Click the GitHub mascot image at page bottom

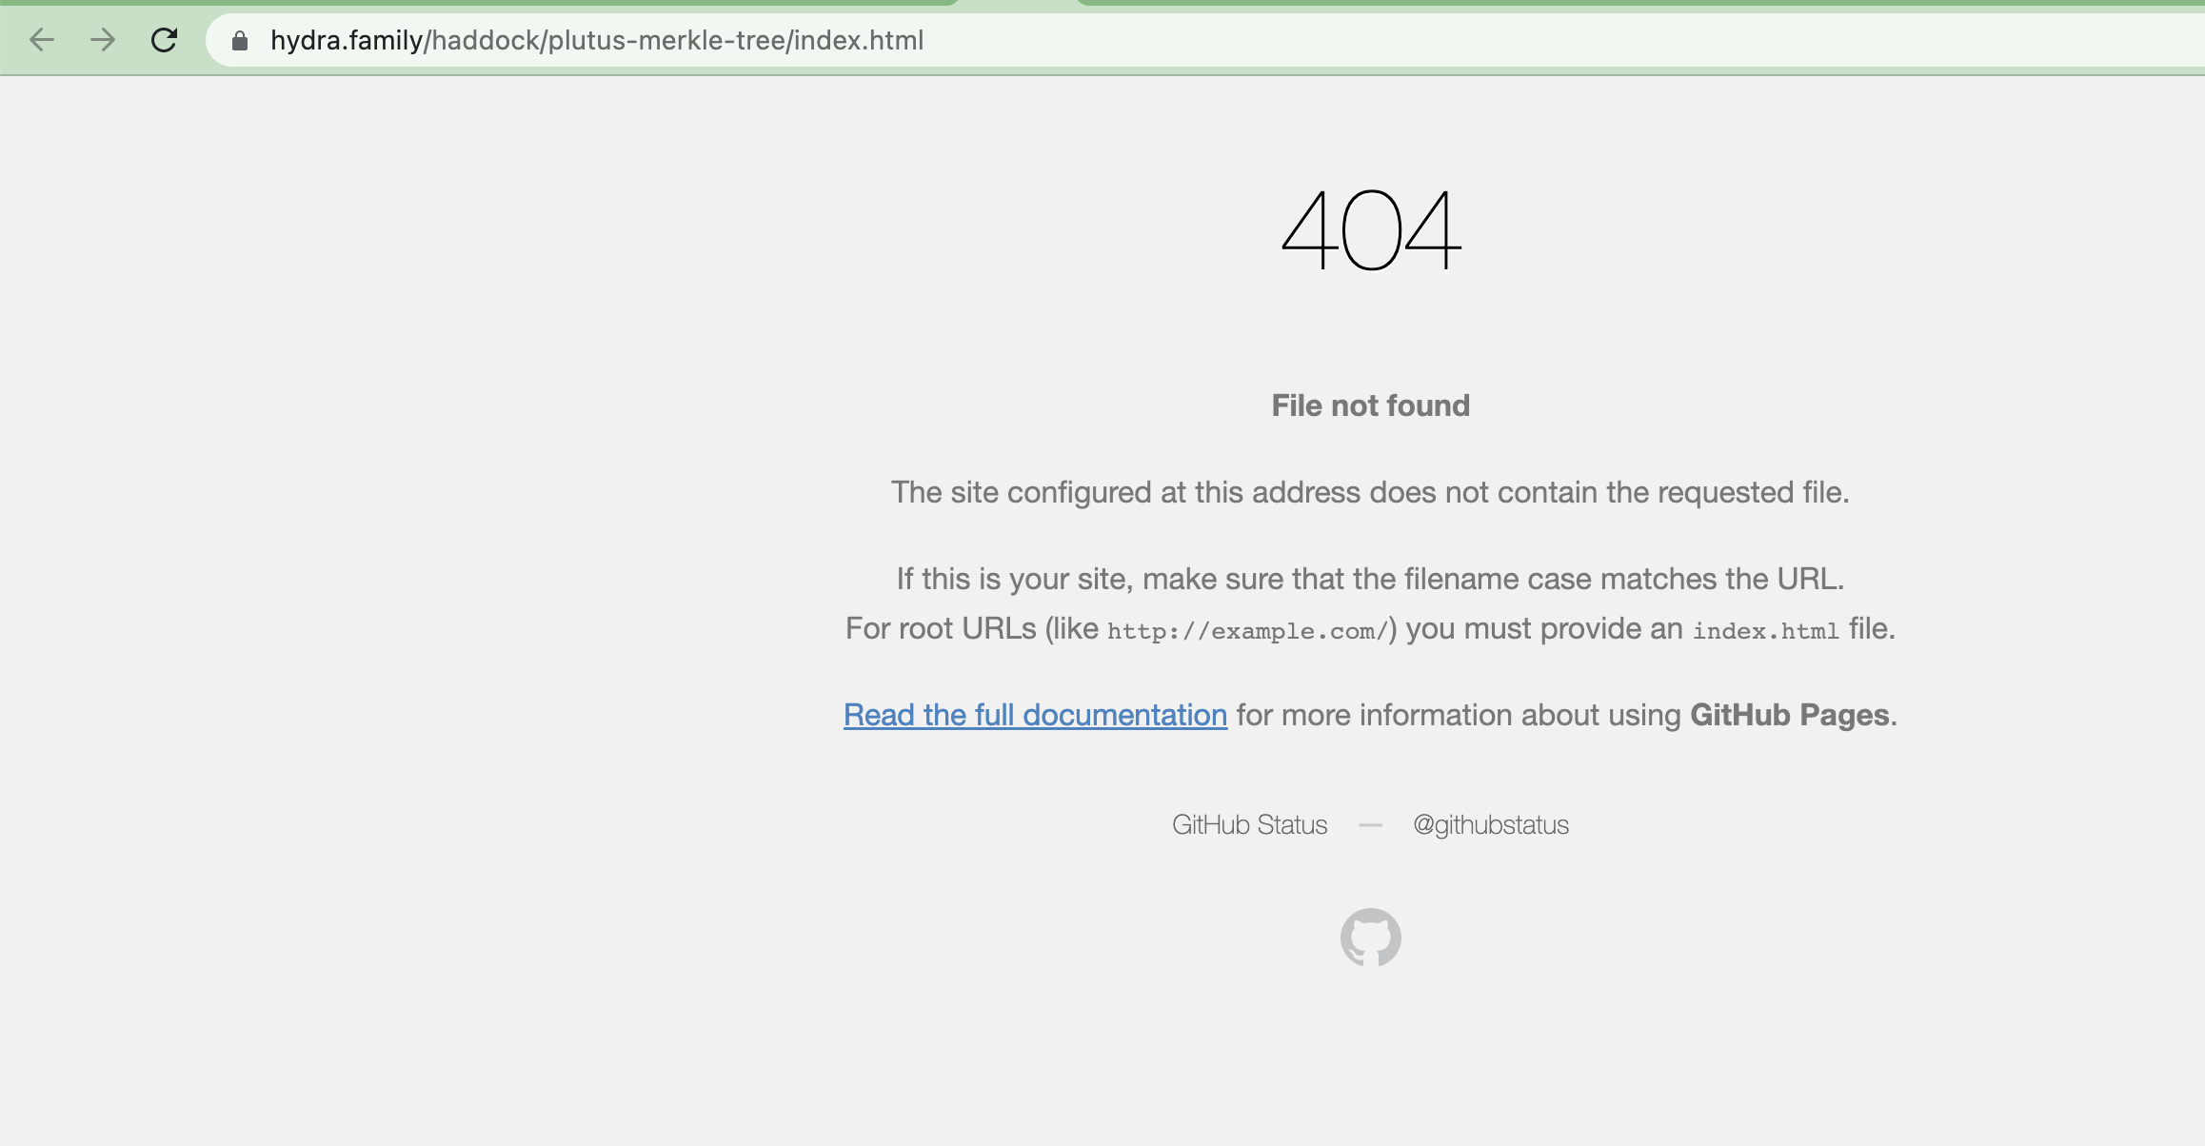1371,938
